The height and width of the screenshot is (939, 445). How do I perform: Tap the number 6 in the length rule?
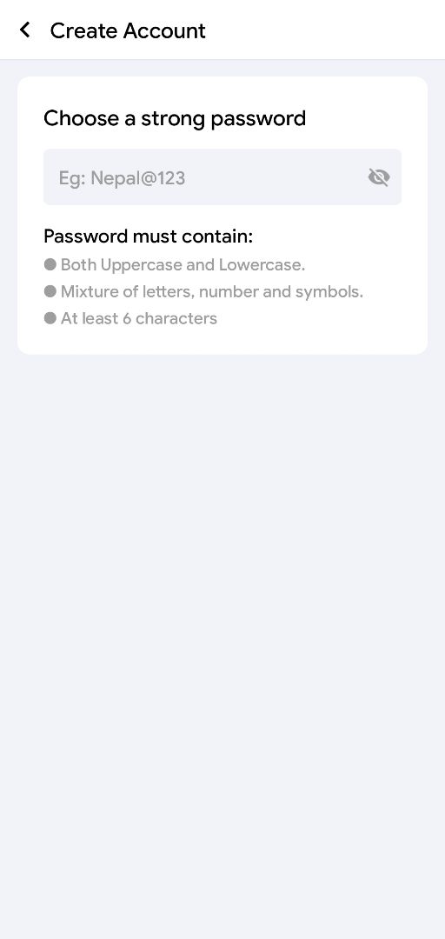point(127,318)
